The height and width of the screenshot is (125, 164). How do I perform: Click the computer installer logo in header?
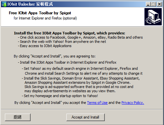(153, 17)
